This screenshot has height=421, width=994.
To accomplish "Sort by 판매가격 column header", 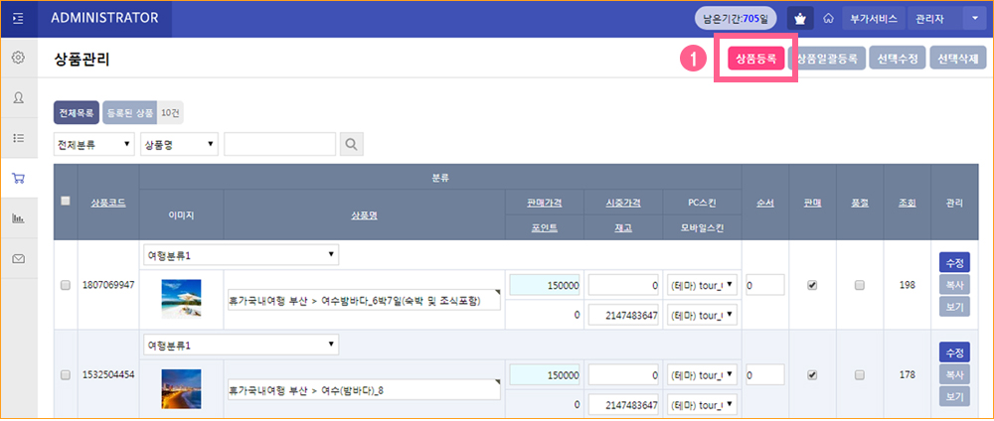I will click(545, 203).
